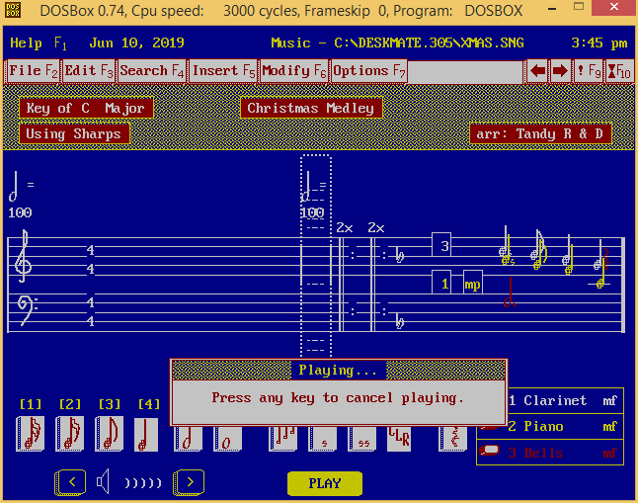Select the double dot palette button
638x503 pixels.
coord(361,439)
